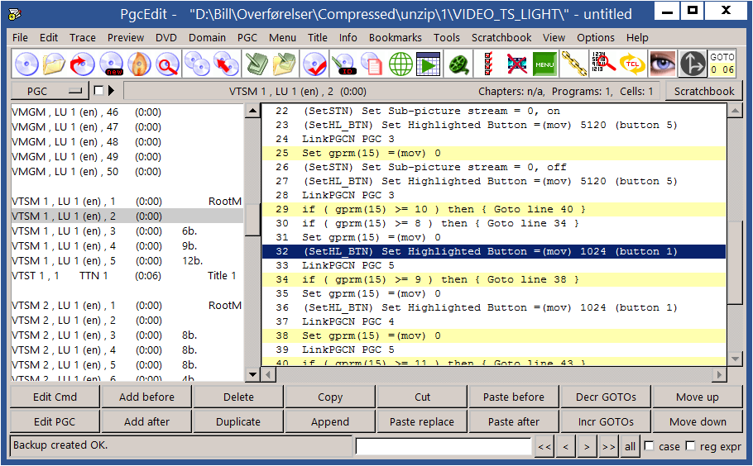Click the disc with magnifier icon

[x=169, y=64]
